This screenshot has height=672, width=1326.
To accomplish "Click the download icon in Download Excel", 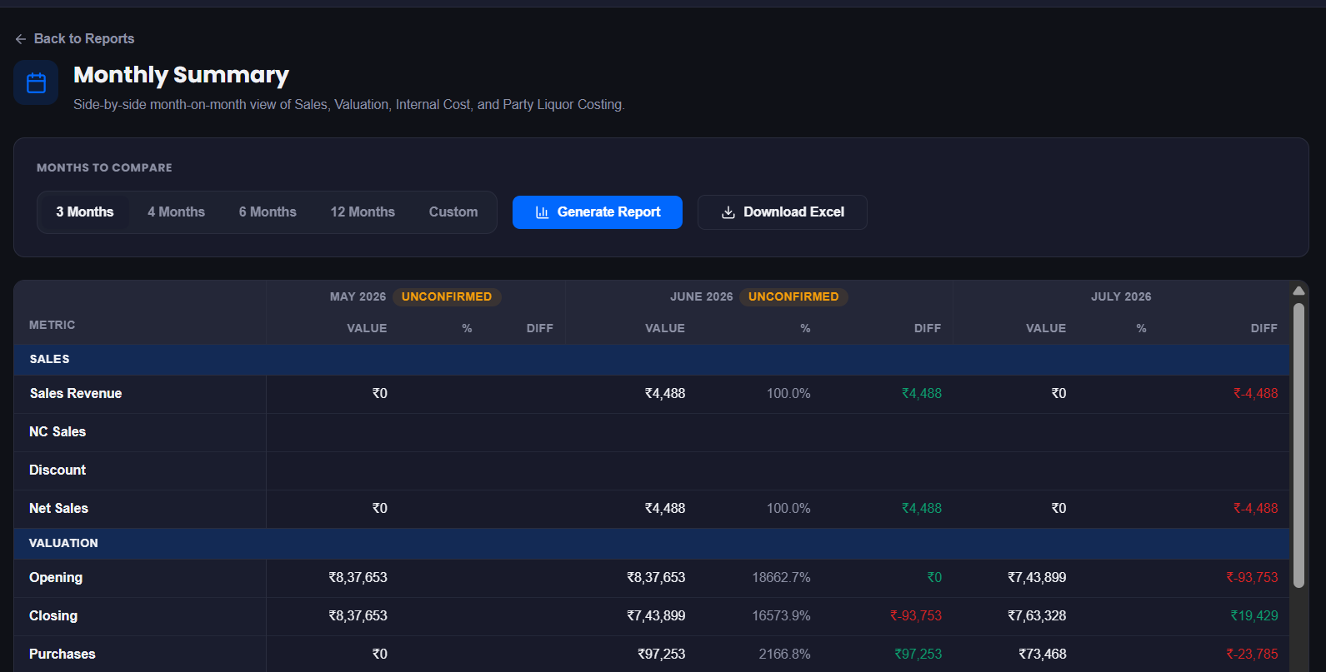I will click(728, 212).
